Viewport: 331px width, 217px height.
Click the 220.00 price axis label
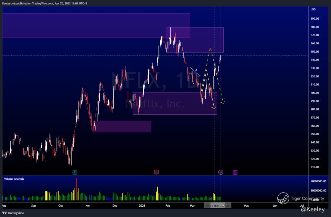pos(315,159)
